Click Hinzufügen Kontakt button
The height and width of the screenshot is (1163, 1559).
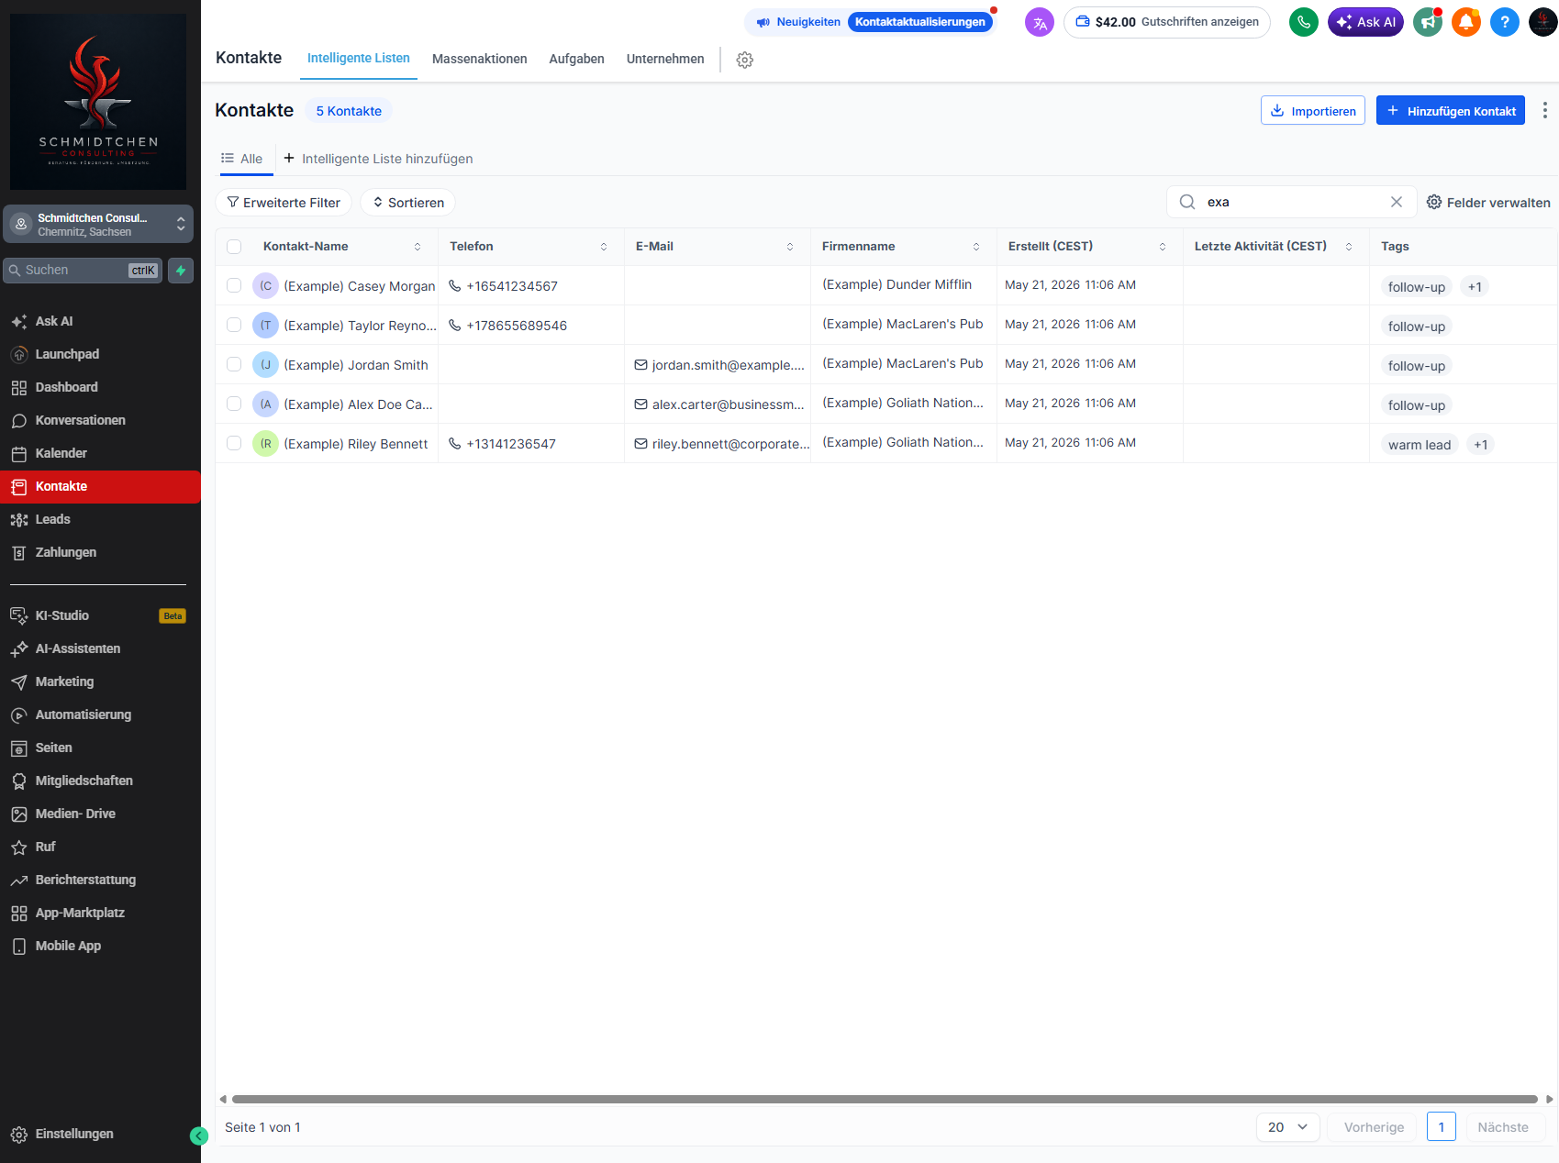coord(1451,110)
